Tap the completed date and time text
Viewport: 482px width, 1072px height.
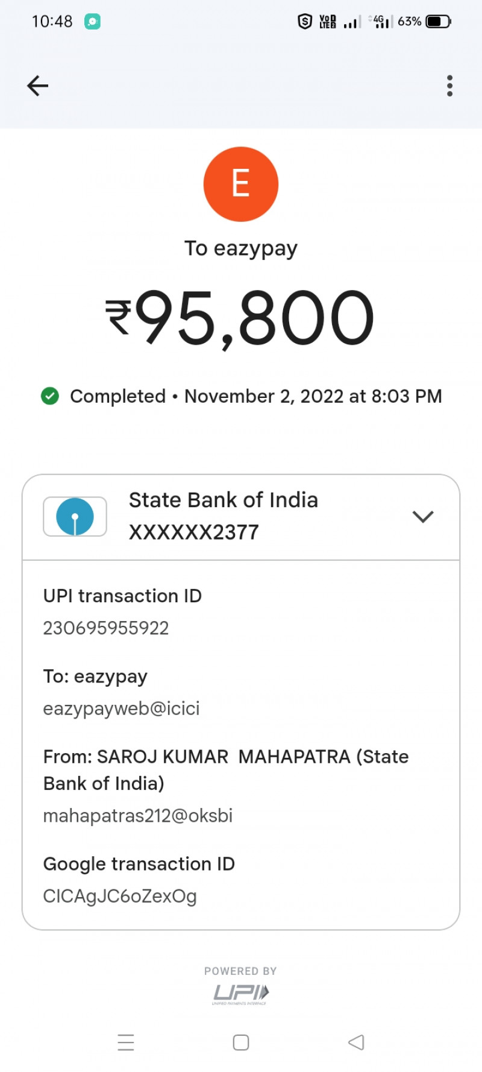click(x=313, y=396)
